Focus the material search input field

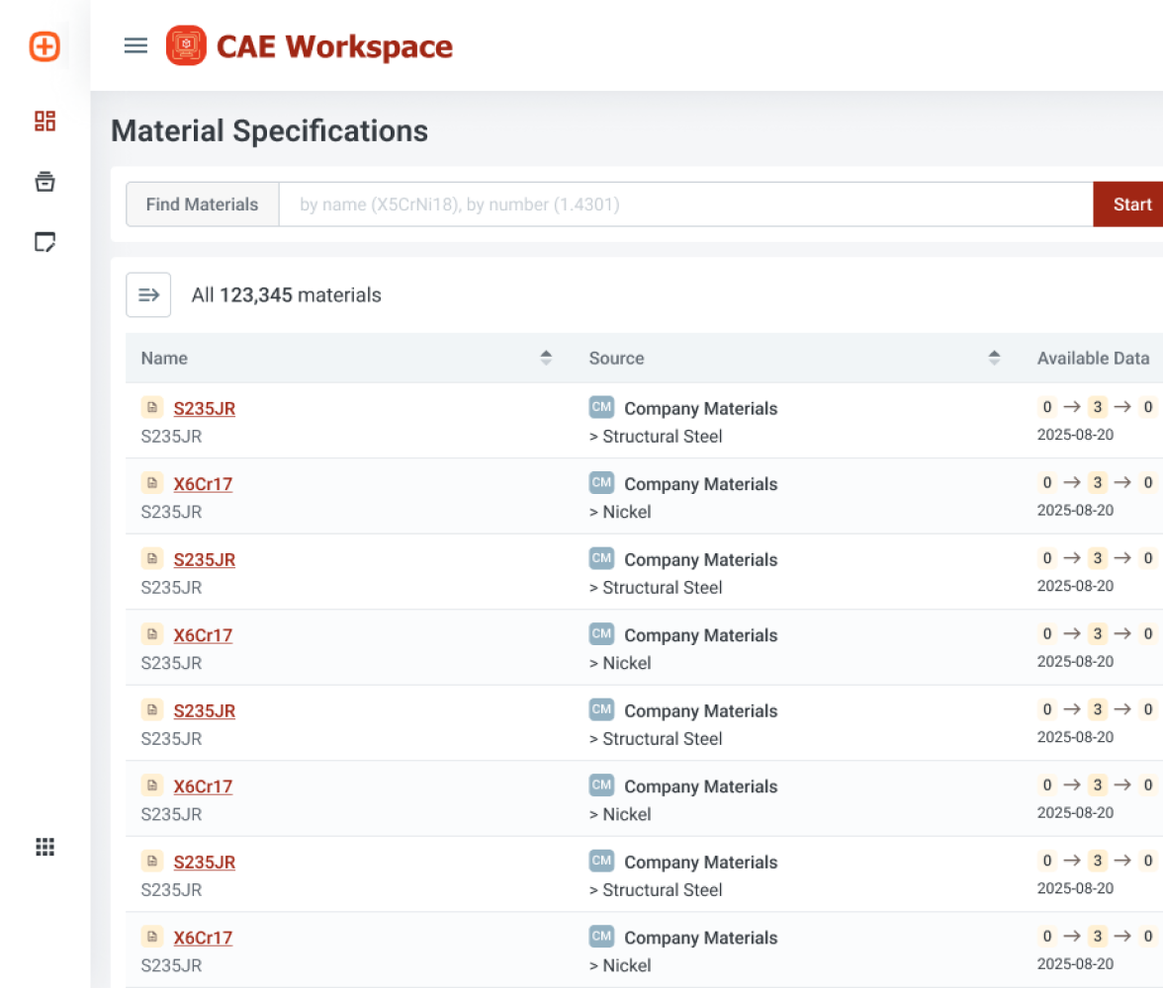click(684, 205)
